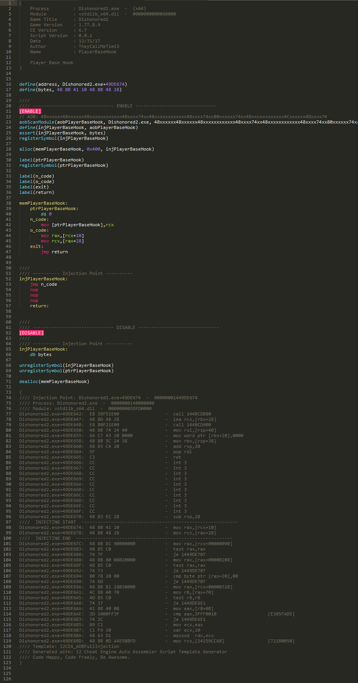Click 'label(exit)' declaration
This screenshot has width=358, height=683.
click(34, 187)
